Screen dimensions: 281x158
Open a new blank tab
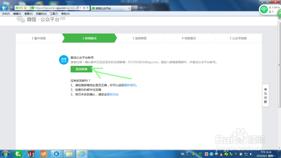click(x=134, y=8)
